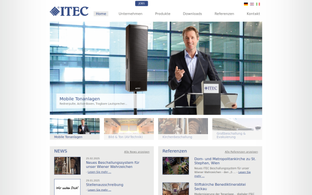The image size is (312, 195).
Task: Open the Wir suchen Dich news image
Action: pyautogui.click(x=67, y=187)
